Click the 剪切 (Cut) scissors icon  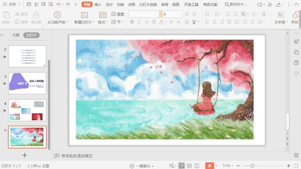point(17,14)
